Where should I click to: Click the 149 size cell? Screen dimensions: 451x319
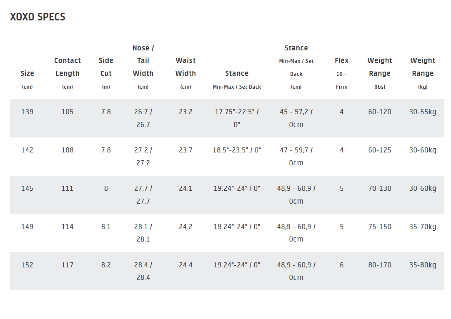27,227
